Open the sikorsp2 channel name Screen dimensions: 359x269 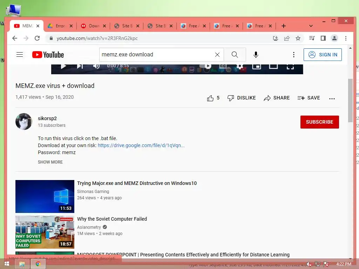pos(47,118)
